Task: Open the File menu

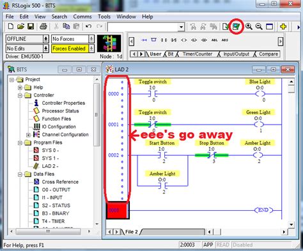Action: (x=10, y=17)
